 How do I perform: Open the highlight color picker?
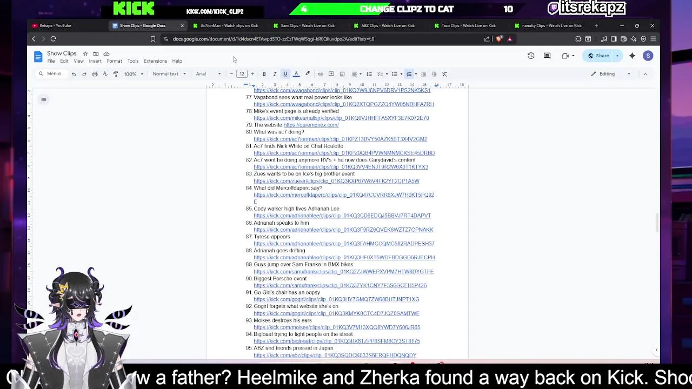tap(308, 74)
